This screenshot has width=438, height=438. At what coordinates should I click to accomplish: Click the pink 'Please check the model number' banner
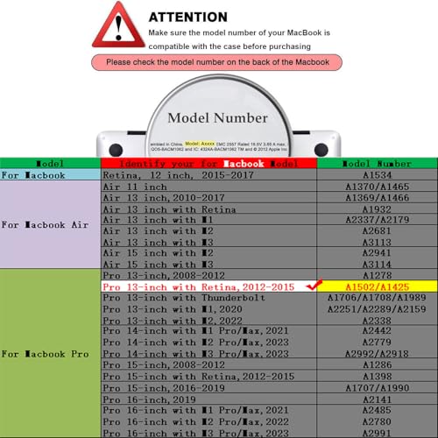pyautogui.click(x=216, y=62)
